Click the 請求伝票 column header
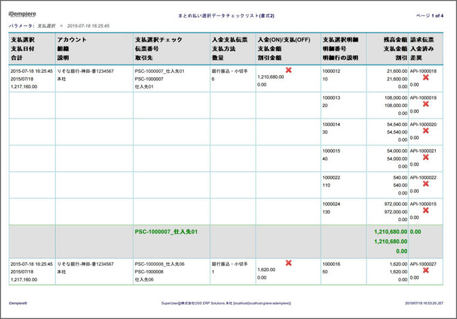Viewport: 457px width, 319px height. (422, 40)
